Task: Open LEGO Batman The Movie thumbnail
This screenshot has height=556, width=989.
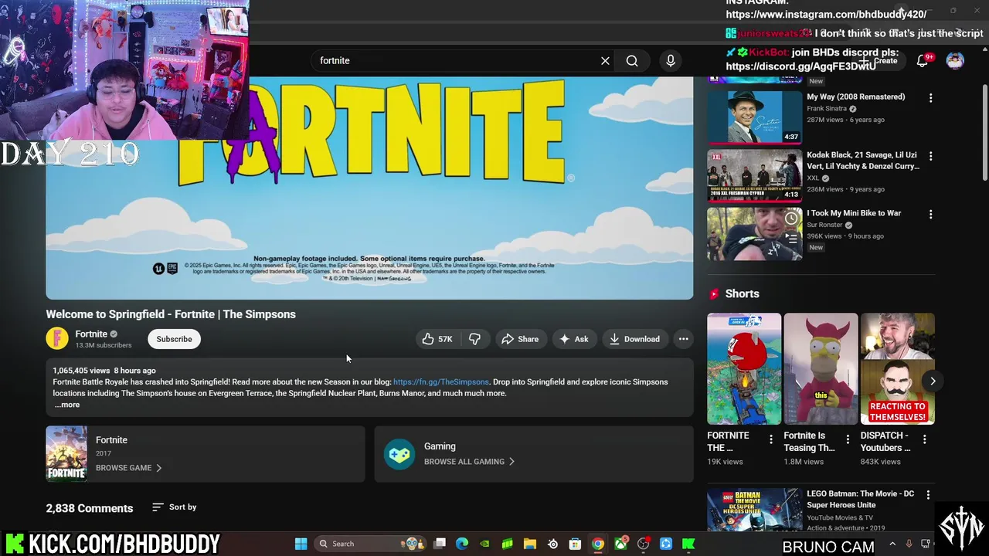Action: [754, 510]
